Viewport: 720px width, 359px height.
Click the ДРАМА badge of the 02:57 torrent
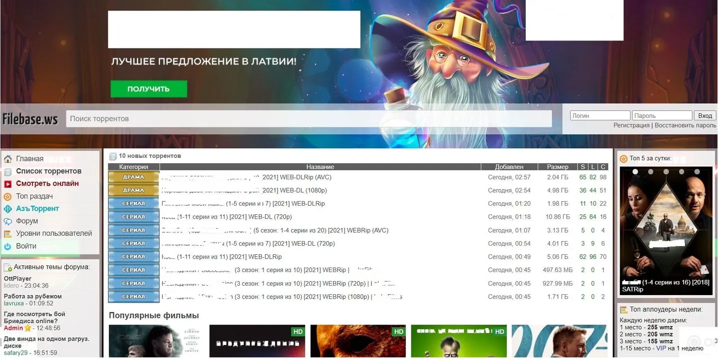pos(133,177)
